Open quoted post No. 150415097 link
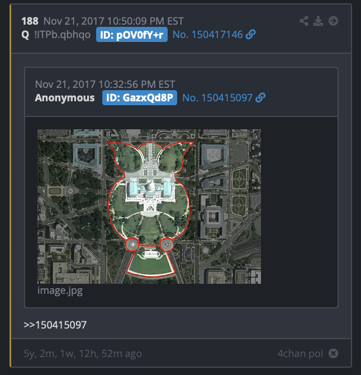361x375 pixels. pyautogui.click(x=217, y=98)
